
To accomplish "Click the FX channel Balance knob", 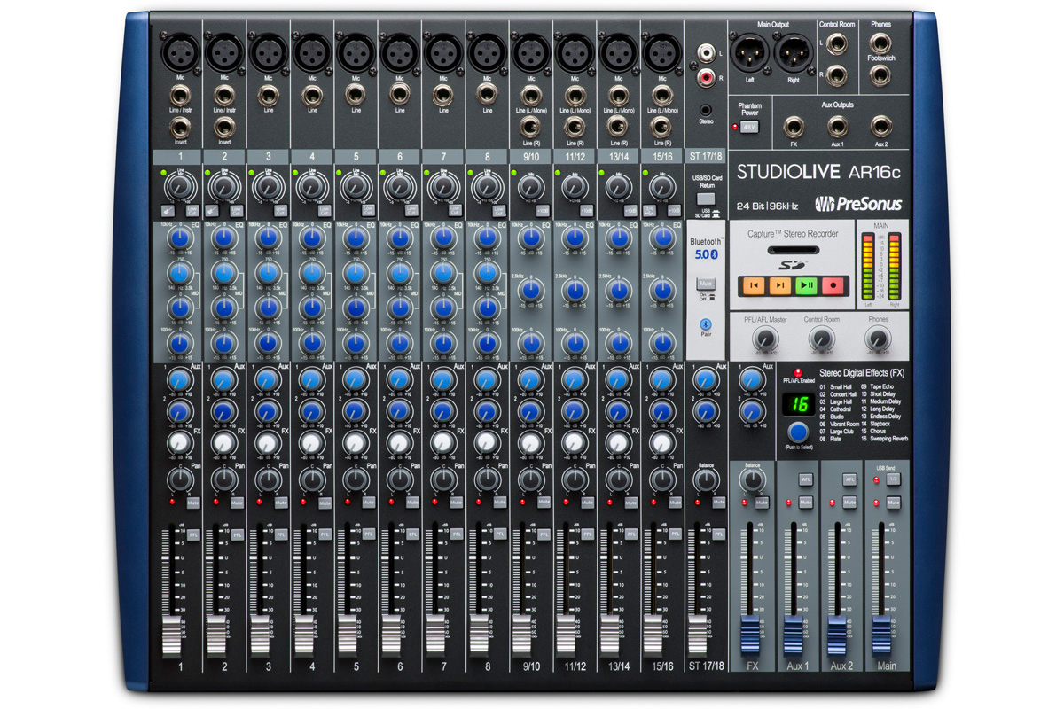I will coord(752,479).
